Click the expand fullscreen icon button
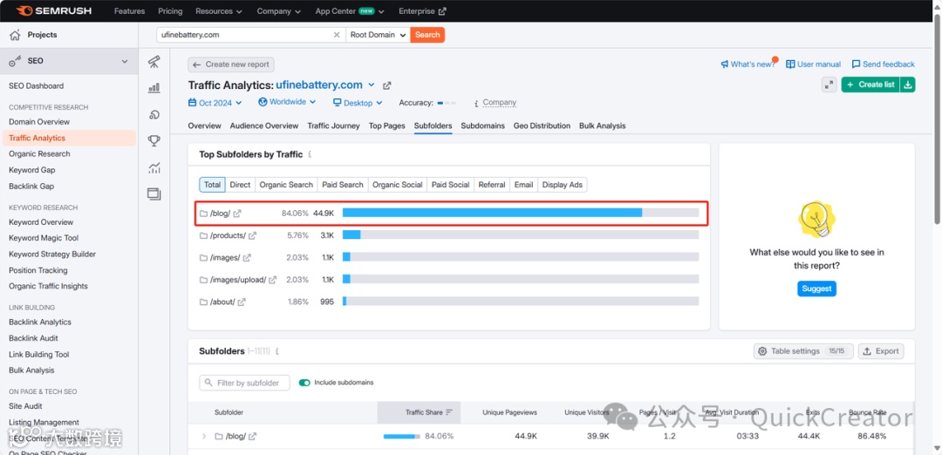The width and height of the screenshot is (942, 455). (x=829, y=85)
